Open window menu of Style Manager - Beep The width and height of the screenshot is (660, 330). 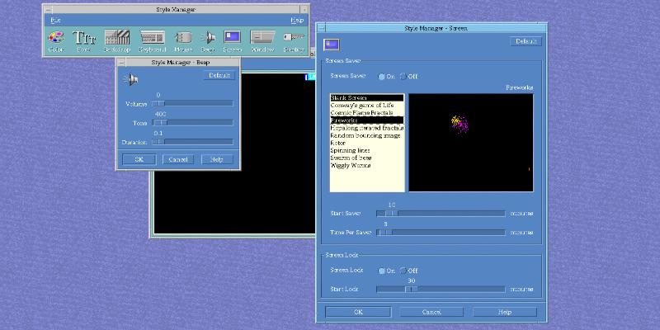coord(121,62)
